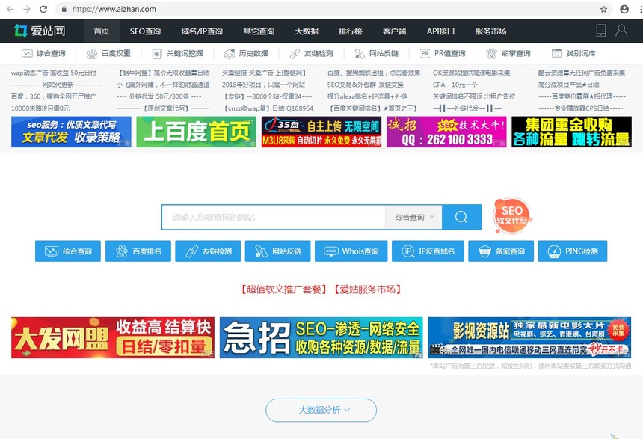
Task: Click the address bar URL
Action: click(x=114, y=9)
